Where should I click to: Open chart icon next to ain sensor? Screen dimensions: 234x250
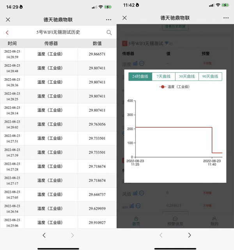point(133,206)
